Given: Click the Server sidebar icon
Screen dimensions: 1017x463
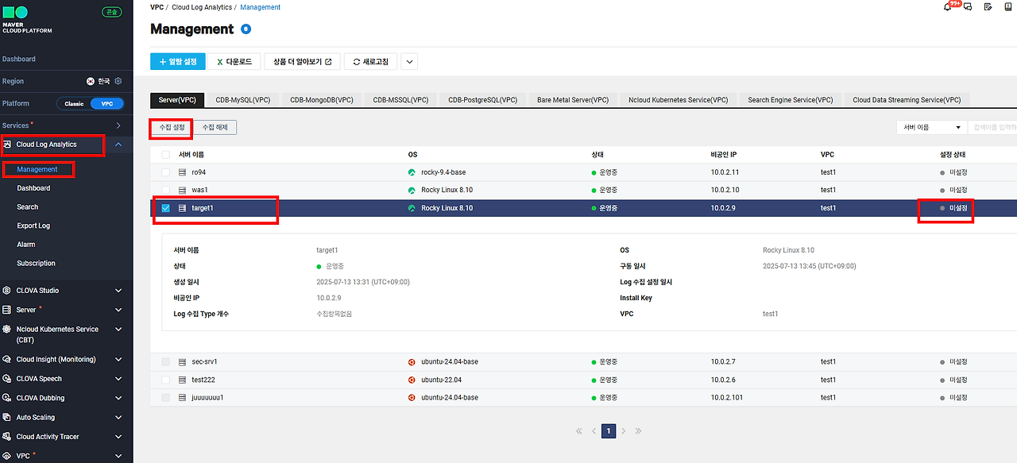Looking at the screenshot, I should pos(7,310).
